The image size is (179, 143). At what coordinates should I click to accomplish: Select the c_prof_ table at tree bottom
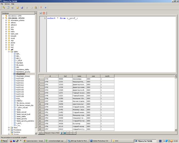[x=19, y=123]
